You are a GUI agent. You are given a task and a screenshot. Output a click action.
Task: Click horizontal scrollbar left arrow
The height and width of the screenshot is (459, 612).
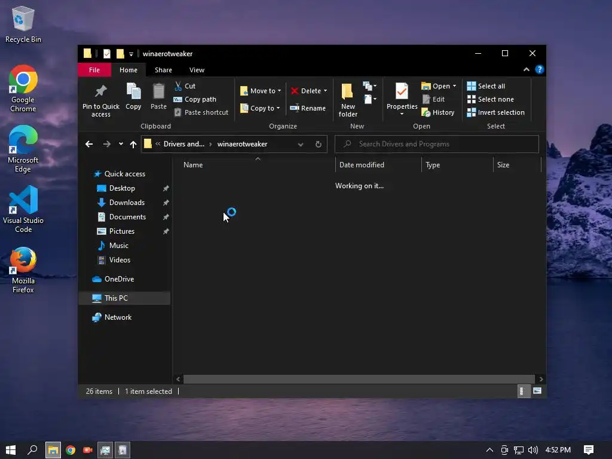point(178,379)
